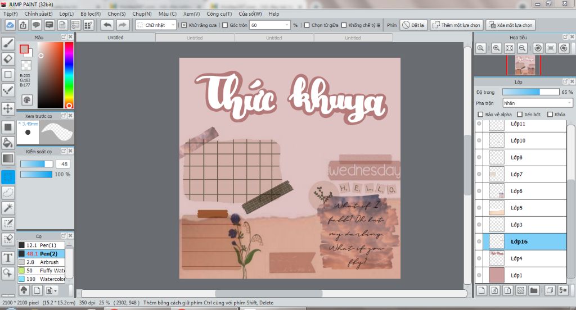Select layer Lớp1 thumbnail
The image size is (576, 310).
[x=497, y=275]
